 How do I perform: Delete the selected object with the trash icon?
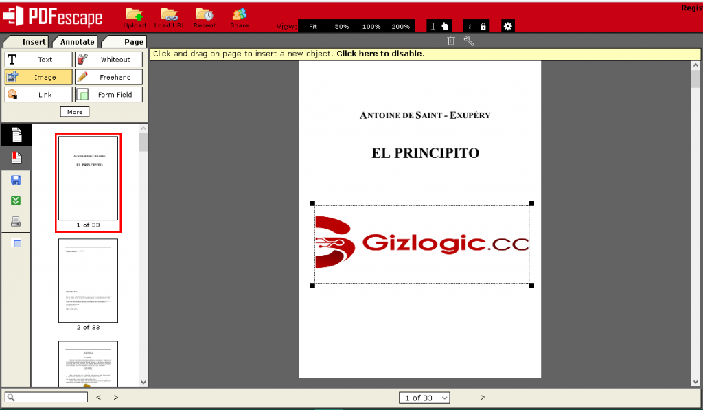[451, 41]
